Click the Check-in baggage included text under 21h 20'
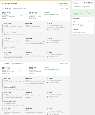Viewport: 95px width, 115px height. coord(51,14)
